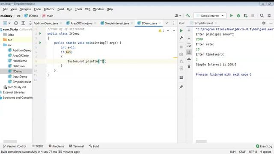Print console output with printer icon
The image size is (274, 154).
[189, 59]
